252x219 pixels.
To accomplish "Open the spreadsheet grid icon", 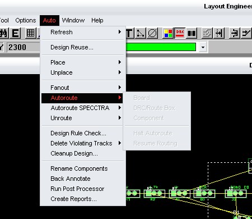I will coord(30,33).
